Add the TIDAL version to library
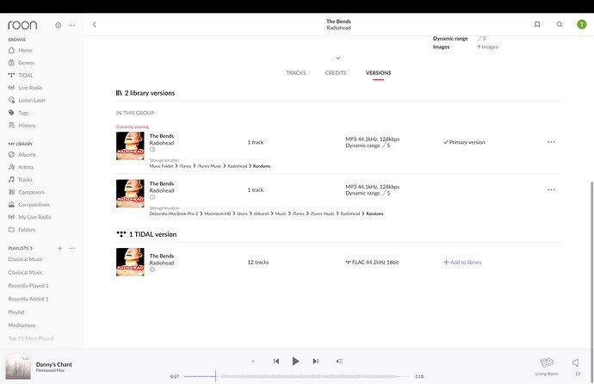The width and height of the screenshot is (594, 384). (462, 262)
